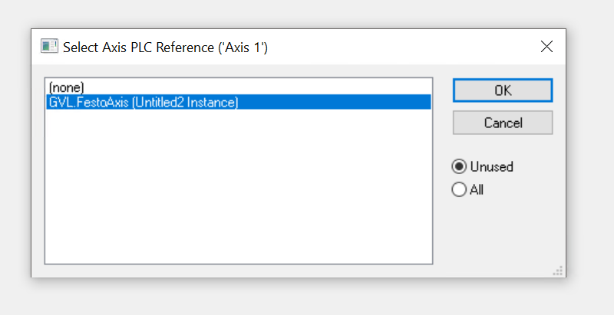Click the dialog title text 'Select Axis PLC Reference'

[x=139, y=48]
